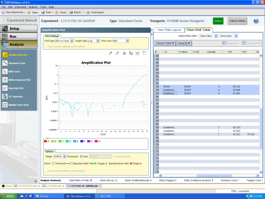
Task: Click the copy plot icon
Action: coord(131,53)
